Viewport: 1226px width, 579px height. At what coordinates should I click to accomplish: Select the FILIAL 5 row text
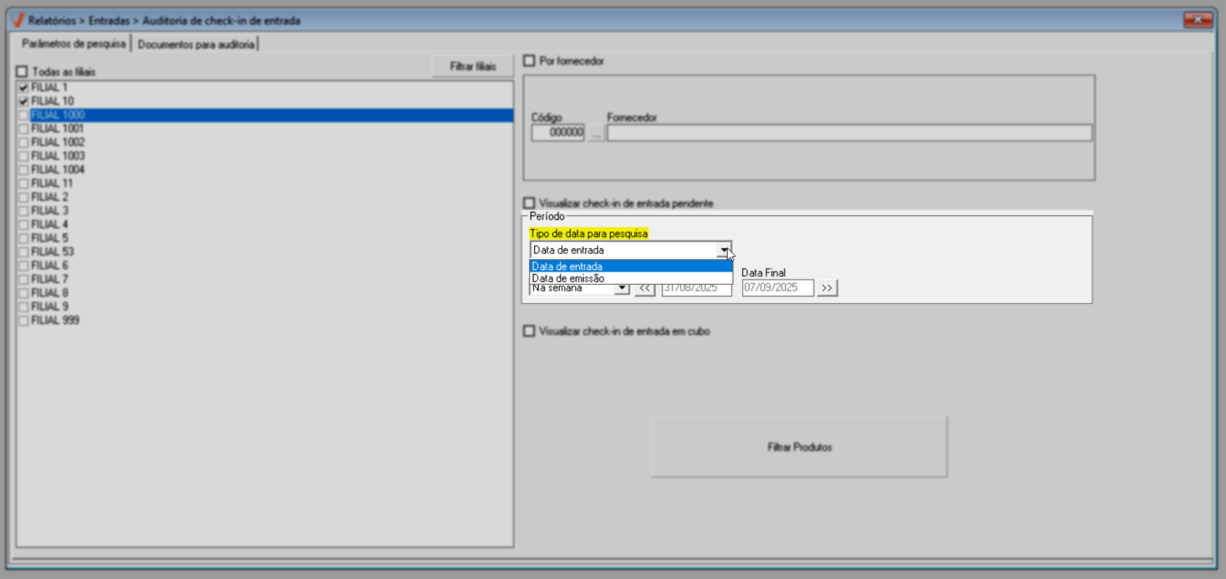coord(50,238)
